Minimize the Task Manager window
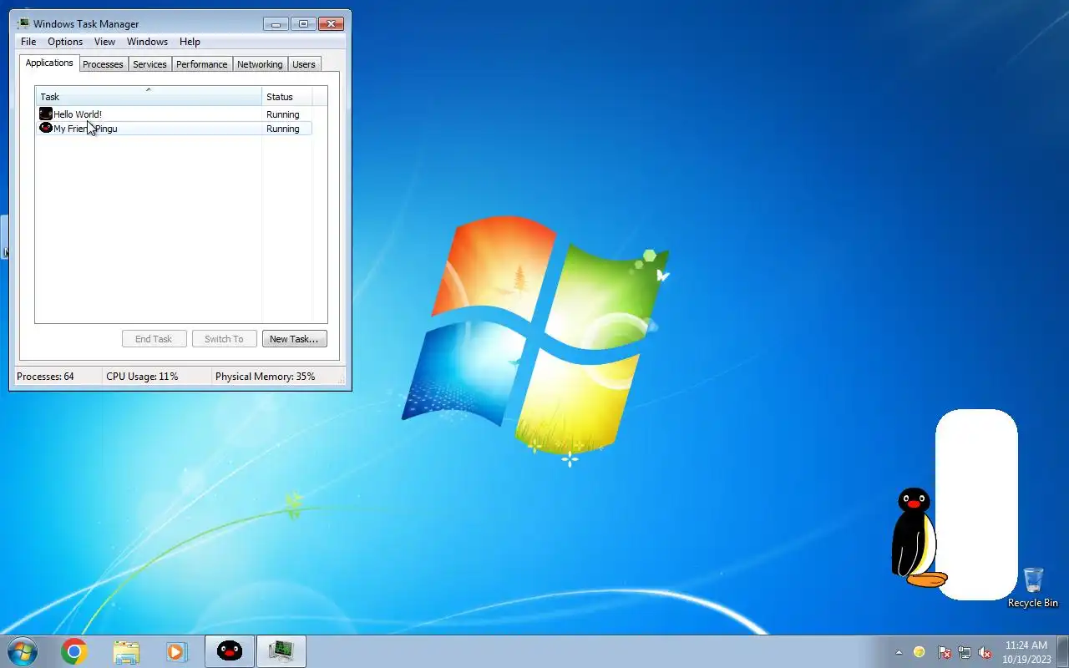 [x=276, y=23]
